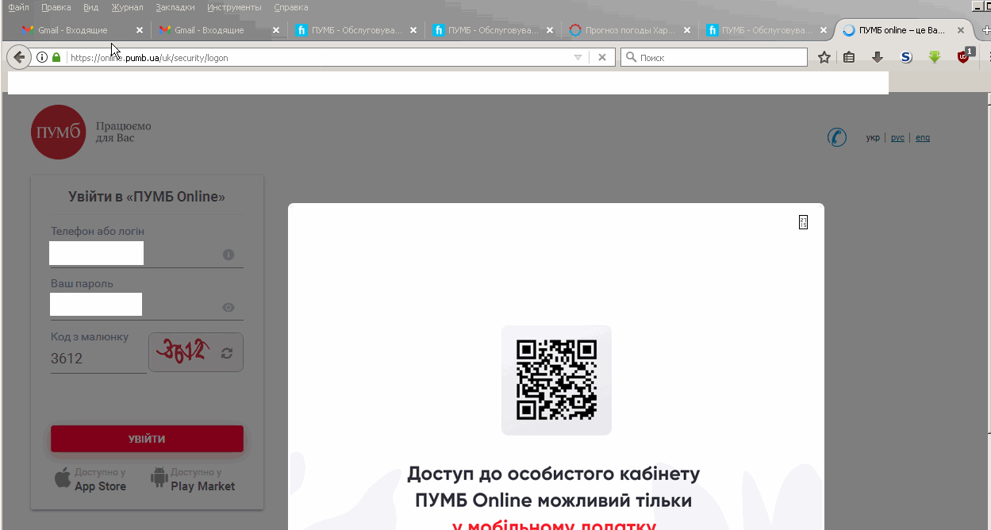
Task: Click the QR code in the popup
Action: (556, 380)
